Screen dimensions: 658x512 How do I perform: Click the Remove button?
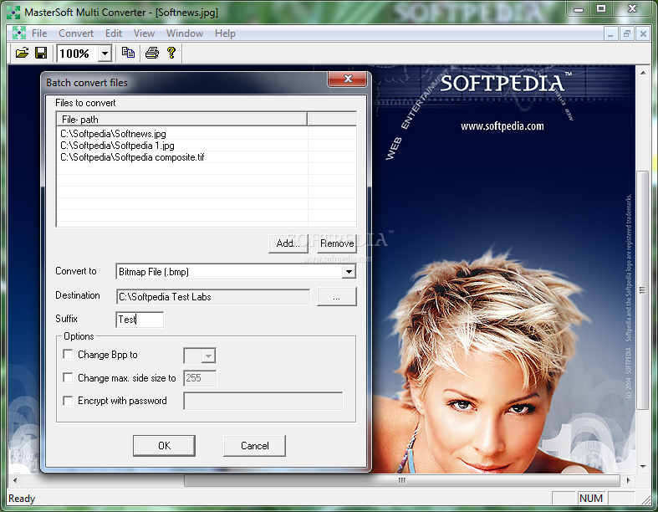337,243
